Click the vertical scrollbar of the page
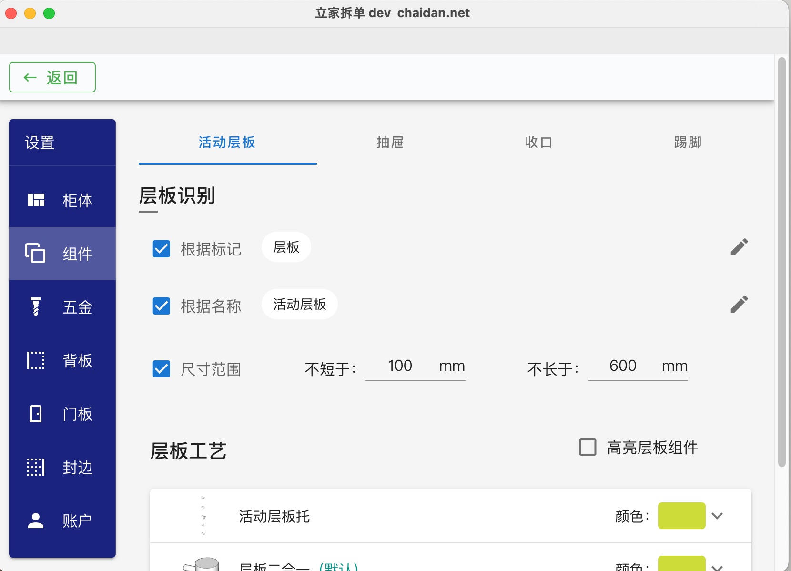 (781, 262)
